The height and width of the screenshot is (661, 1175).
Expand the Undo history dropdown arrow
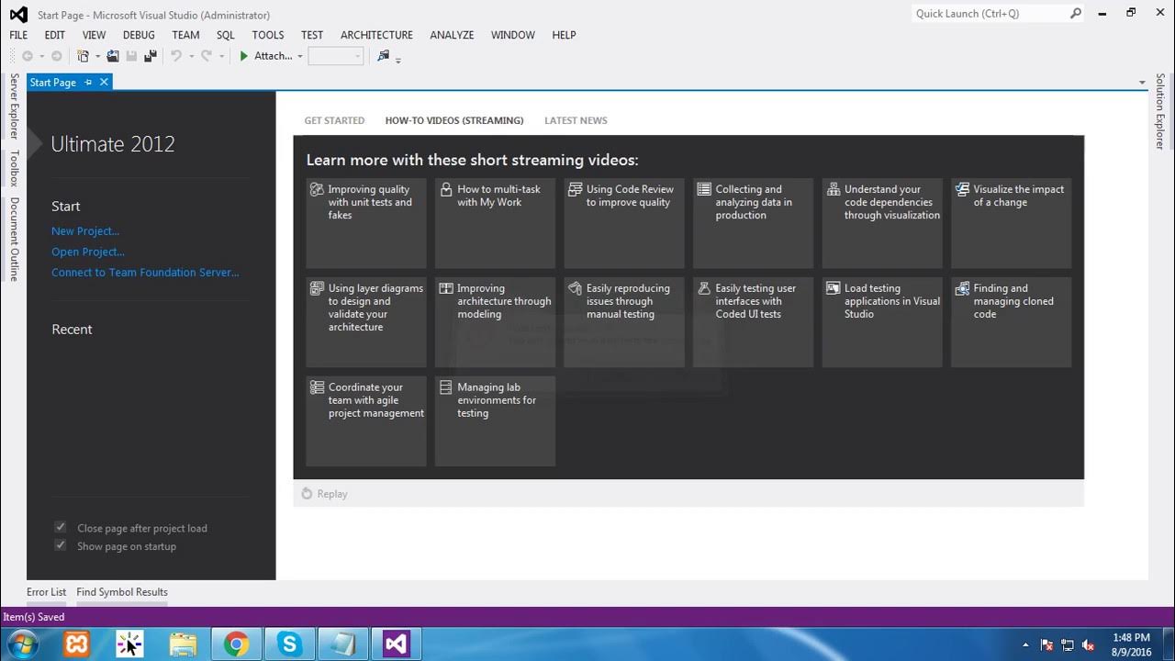(x=191, y=57)
